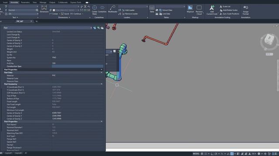Open the Collaborate ribbon tab

63,3
